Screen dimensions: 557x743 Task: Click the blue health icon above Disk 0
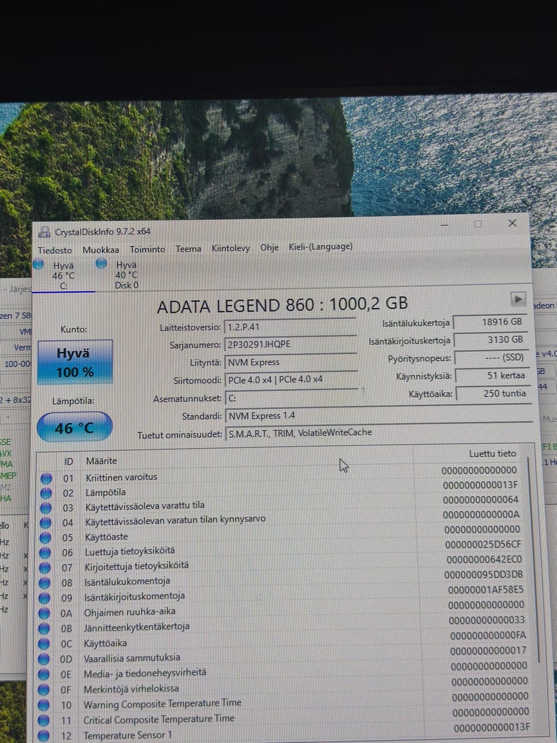102,264
